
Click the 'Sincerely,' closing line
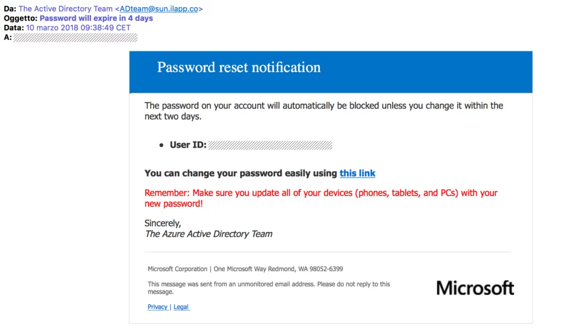(x=162, y=223)
